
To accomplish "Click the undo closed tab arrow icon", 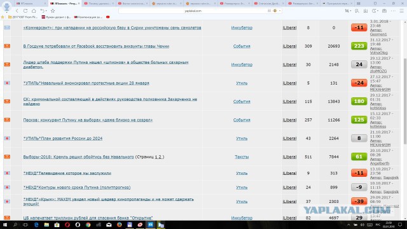I will (43, 11).
